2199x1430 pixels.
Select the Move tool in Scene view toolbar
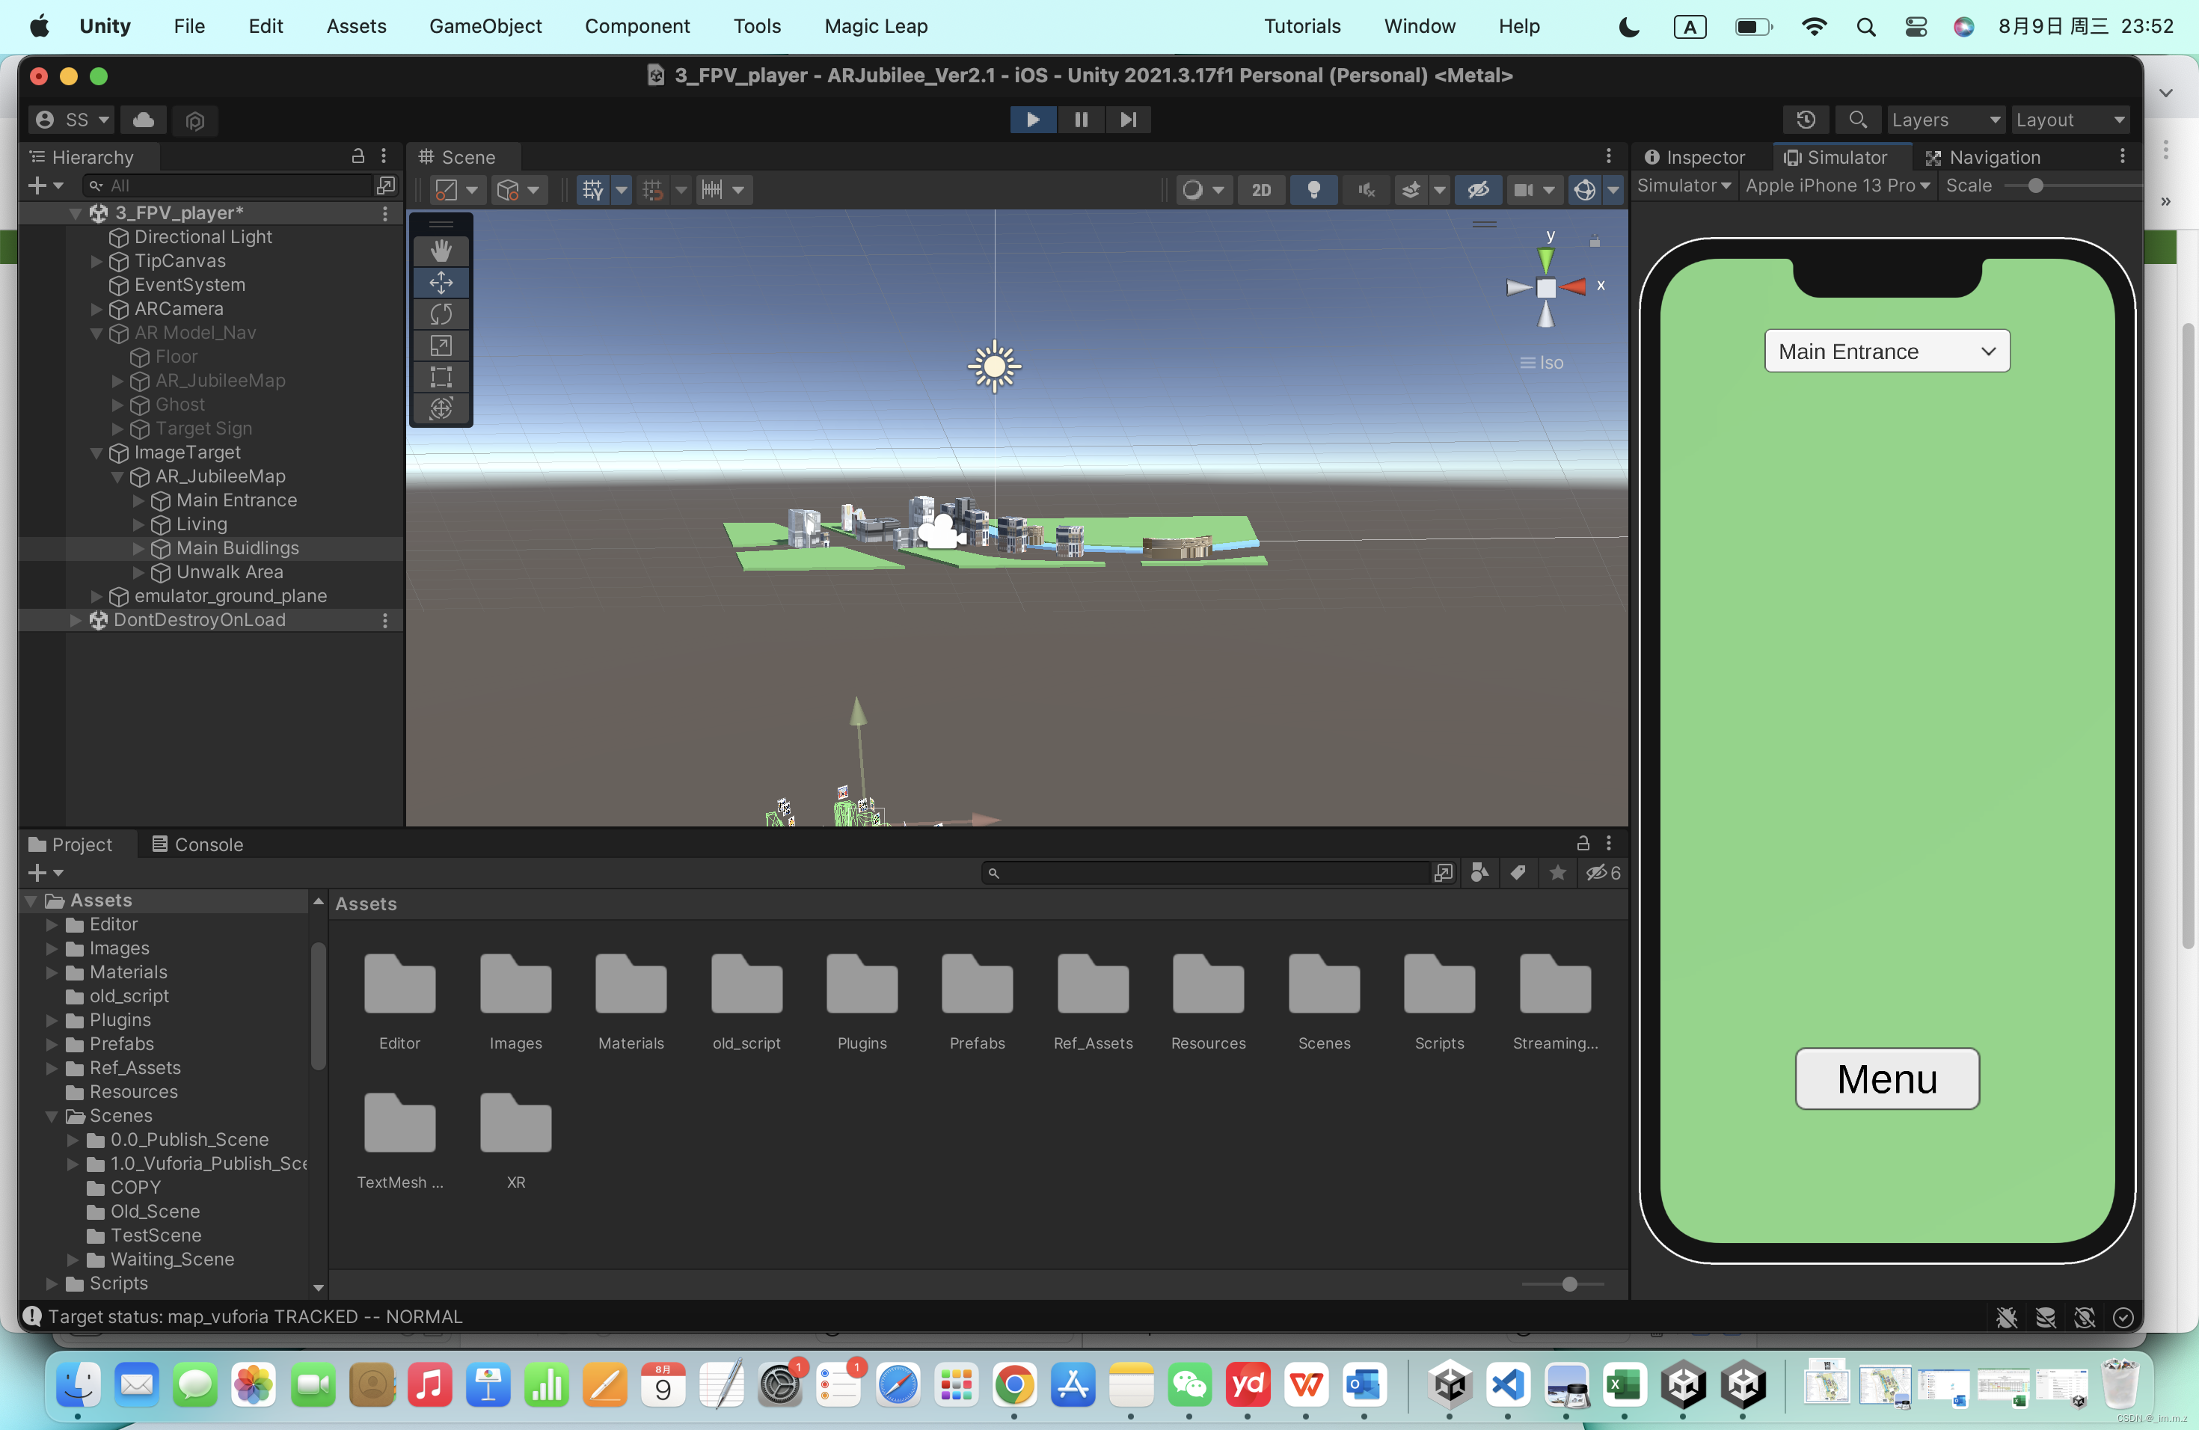click(441, 283)
